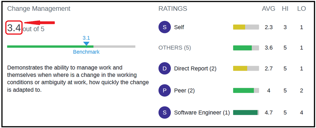Click the red arrow annotation
The image size is (316, 128).
pos(39,23)
